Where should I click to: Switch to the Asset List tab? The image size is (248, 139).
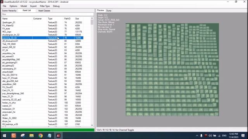[27, 10]
